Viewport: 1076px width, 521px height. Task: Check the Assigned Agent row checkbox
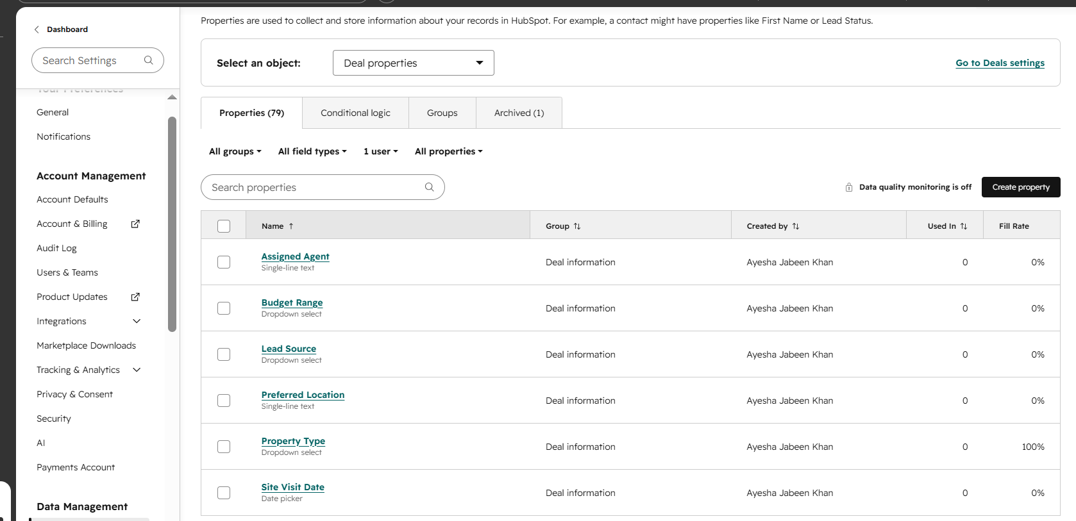224,262
